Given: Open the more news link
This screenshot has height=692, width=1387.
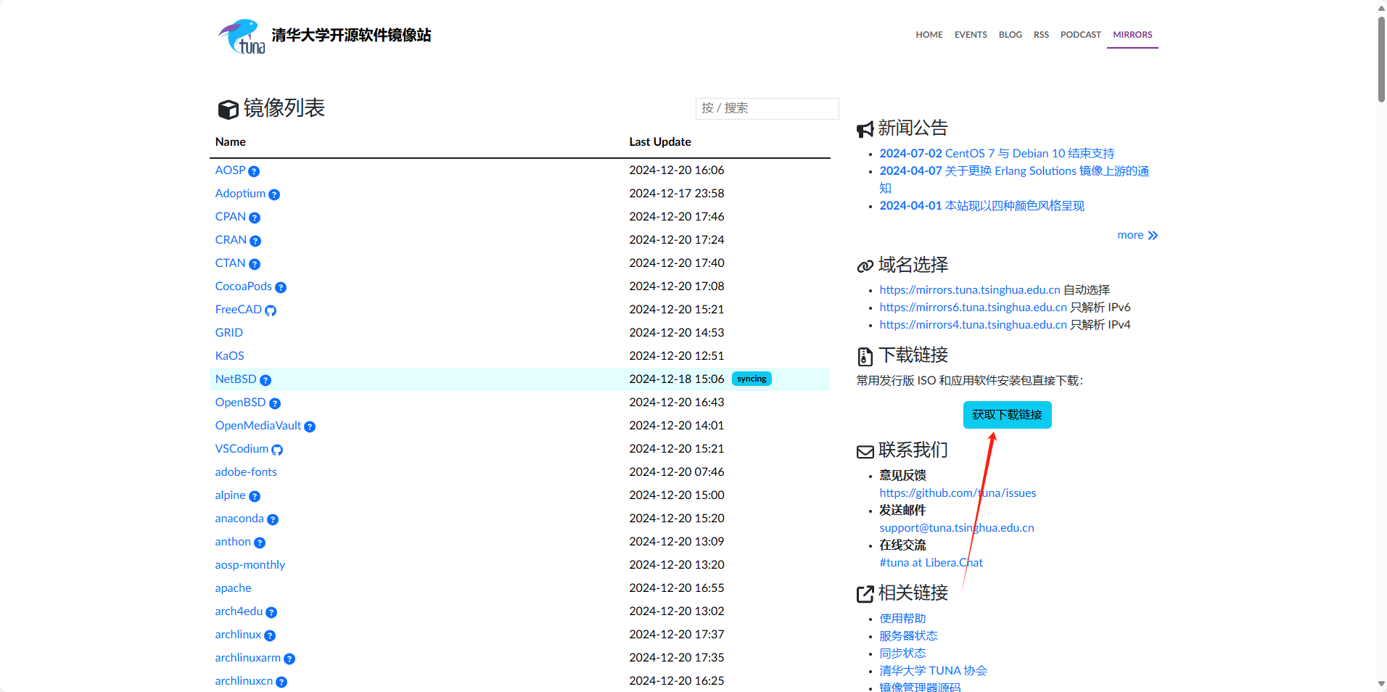Looking at the screenshot, I should [1137, 235].
